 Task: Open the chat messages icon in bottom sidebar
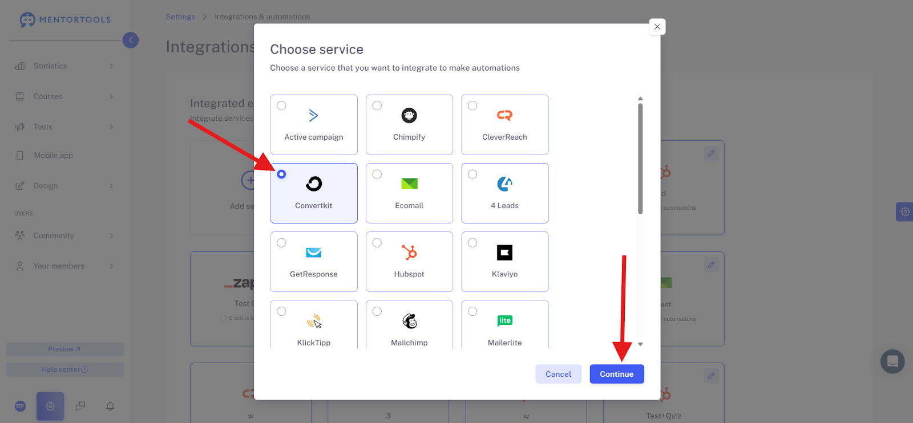click(x=80, y=406)
